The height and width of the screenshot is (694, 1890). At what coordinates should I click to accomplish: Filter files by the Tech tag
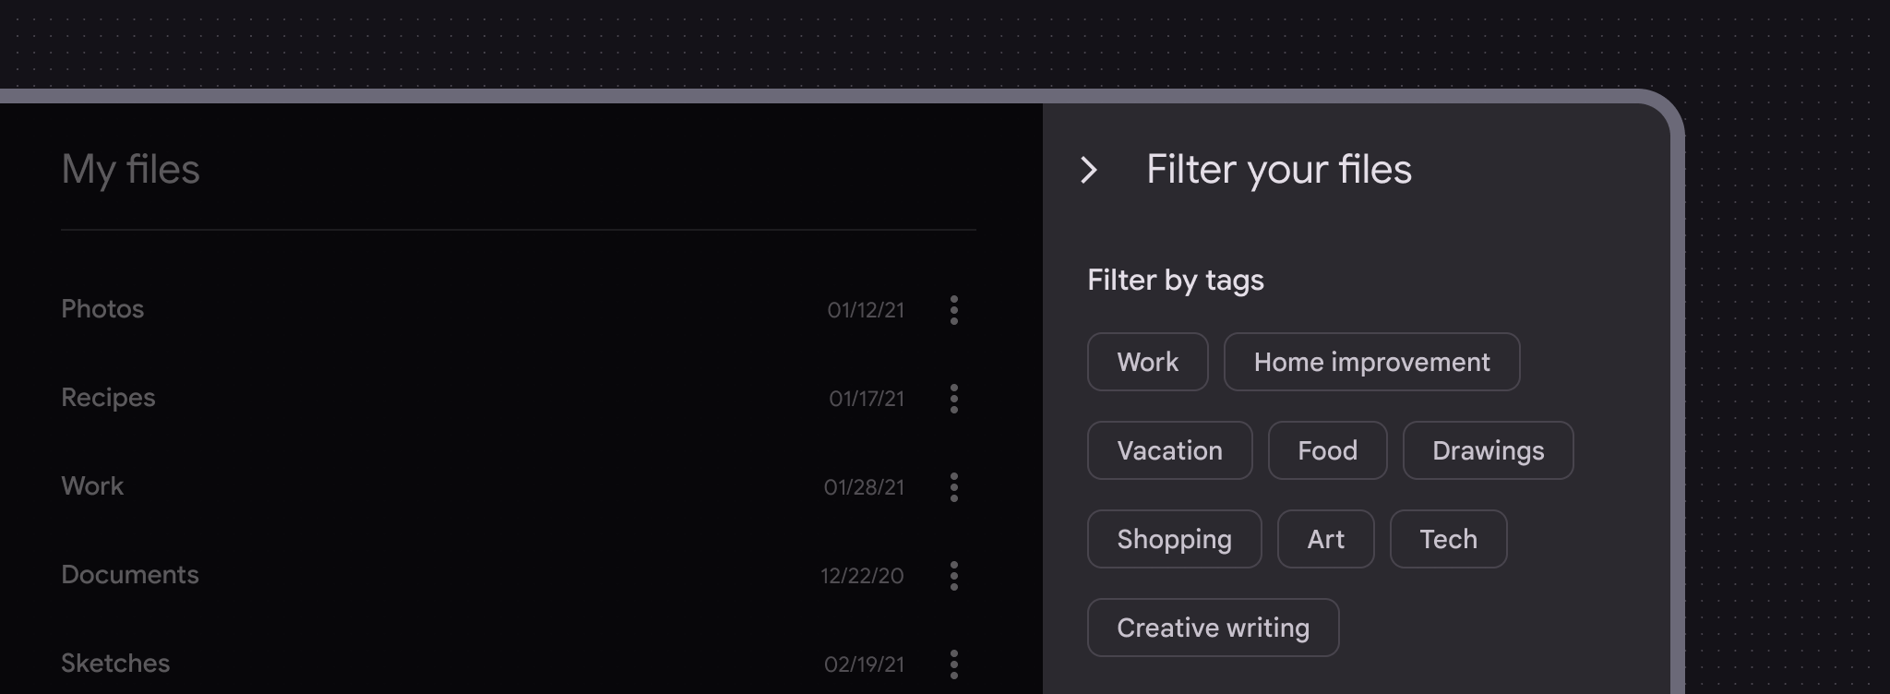pyautogui.click(x=1448, y=539)
